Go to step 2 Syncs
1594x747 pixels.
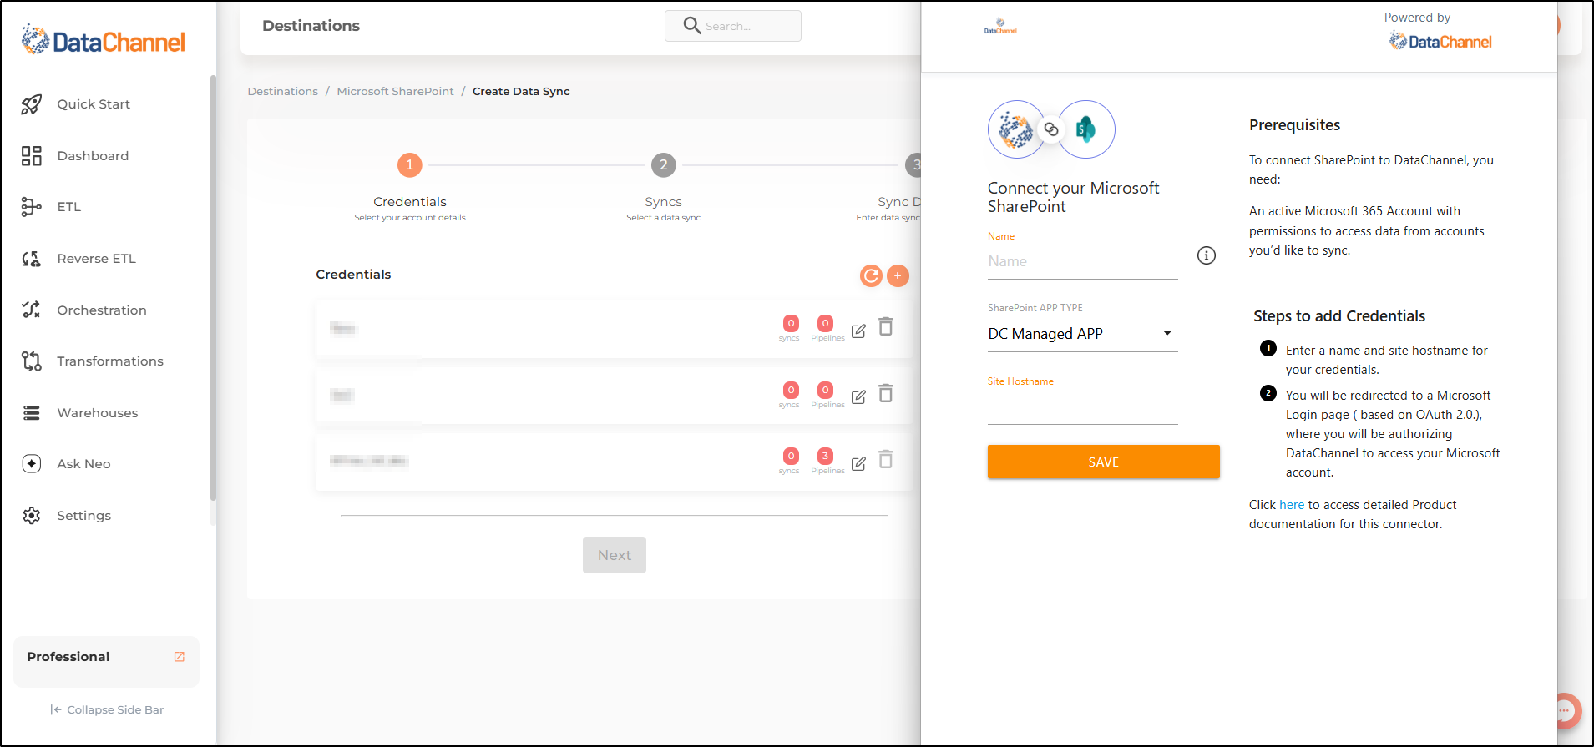(x=664, y=165)
